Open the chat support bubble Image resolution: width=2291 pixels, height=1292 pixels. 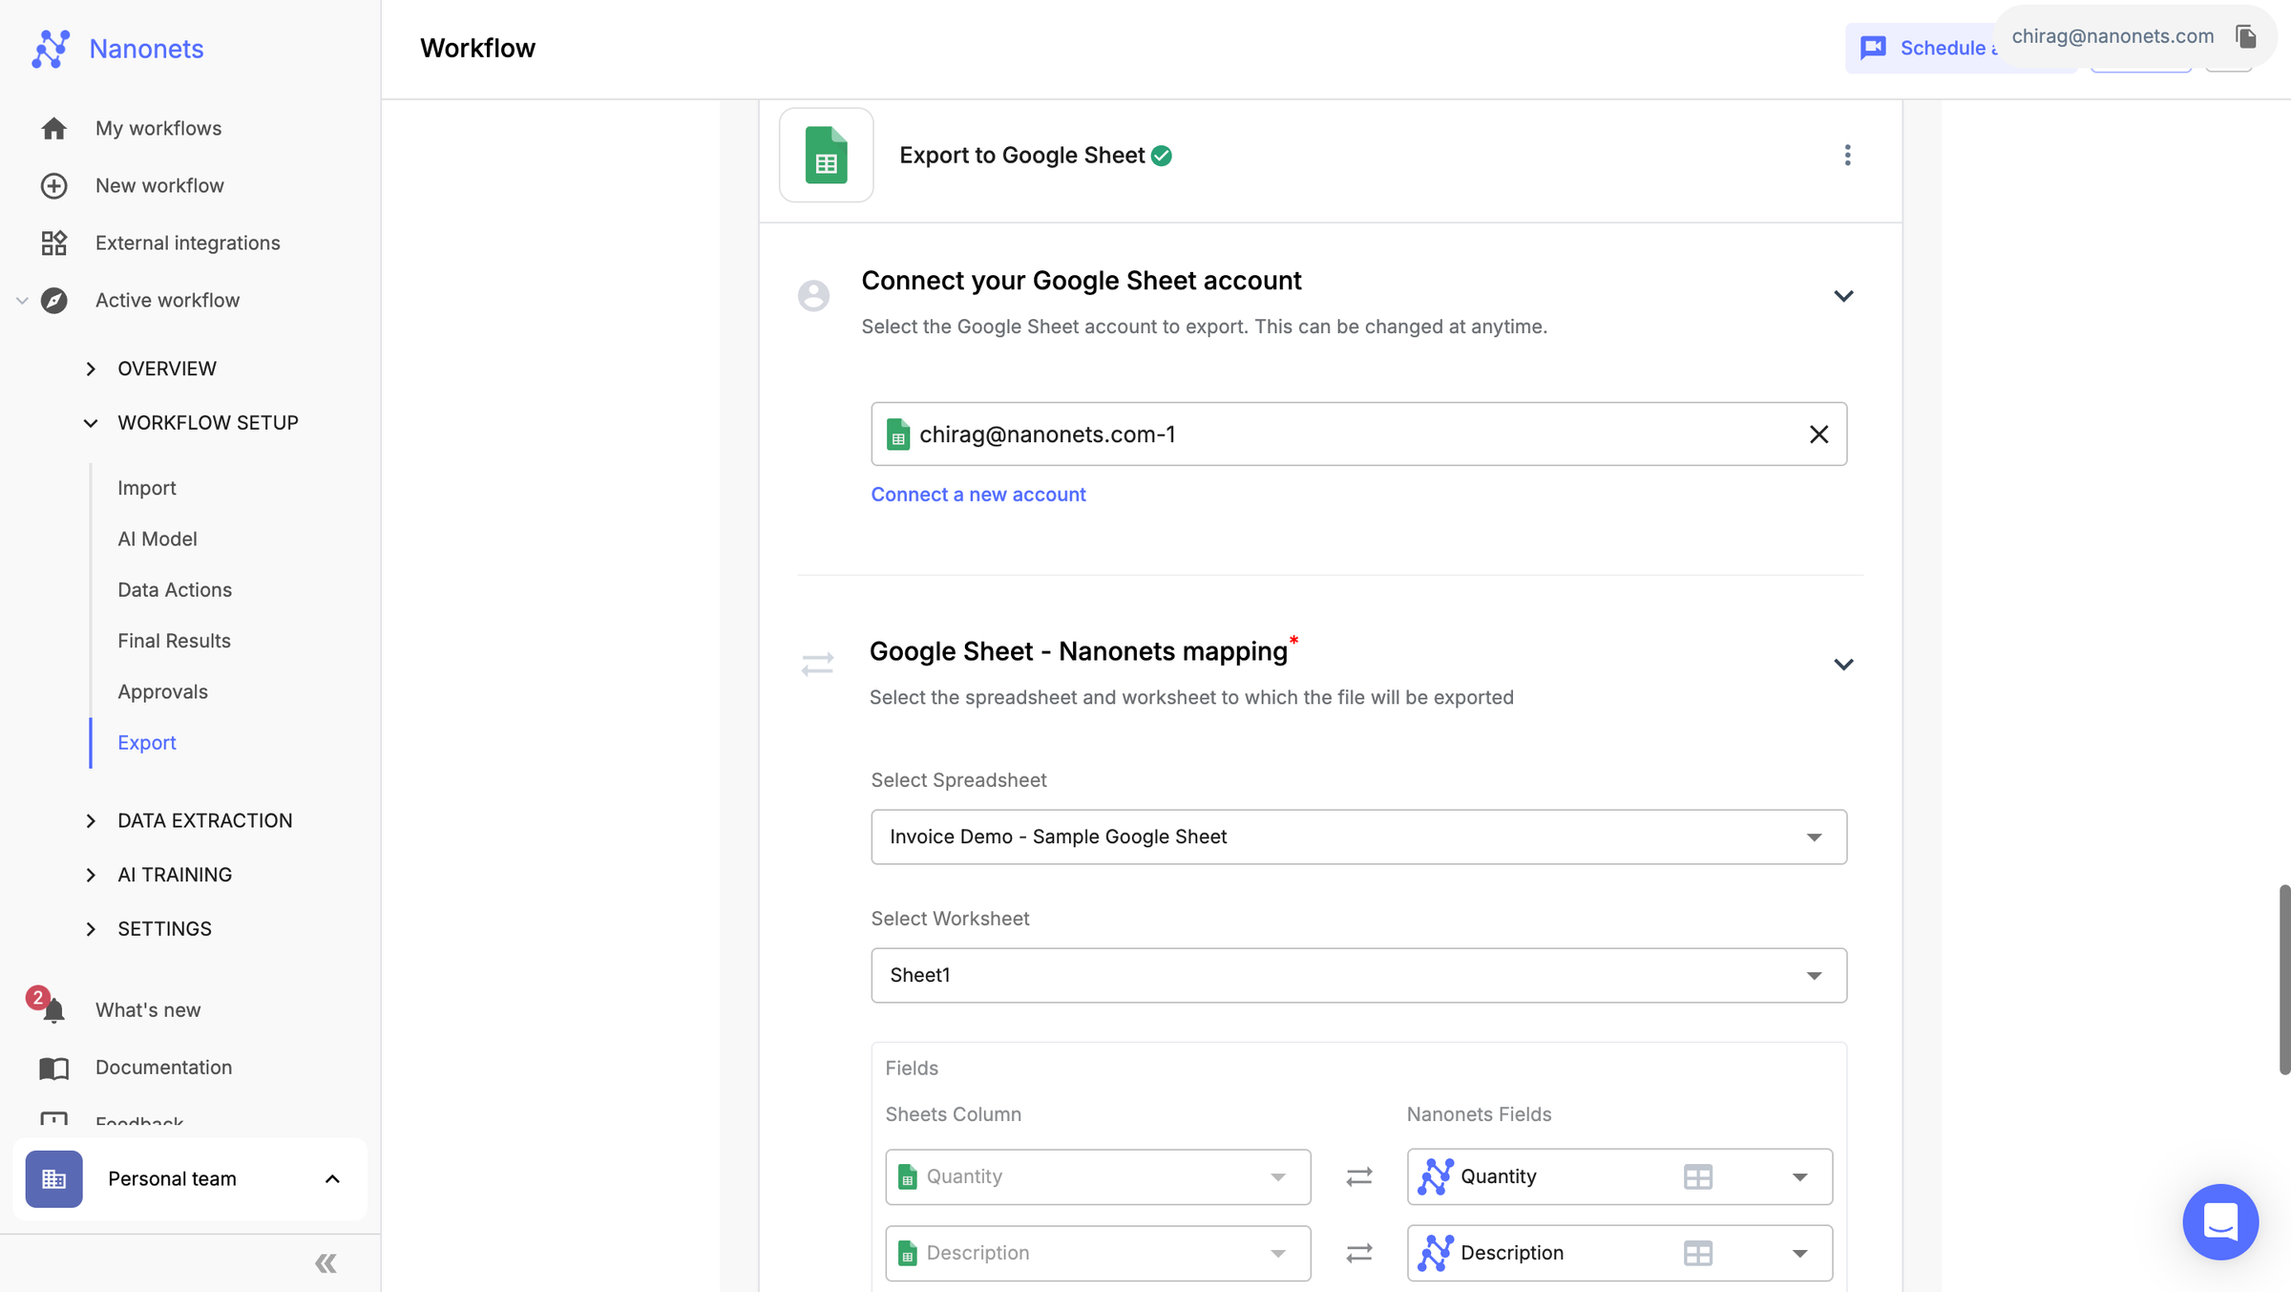[x=2219, y=1221]
